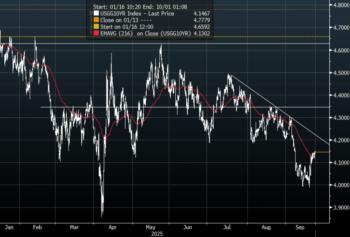Click the Sep label on the time axis

300,228
